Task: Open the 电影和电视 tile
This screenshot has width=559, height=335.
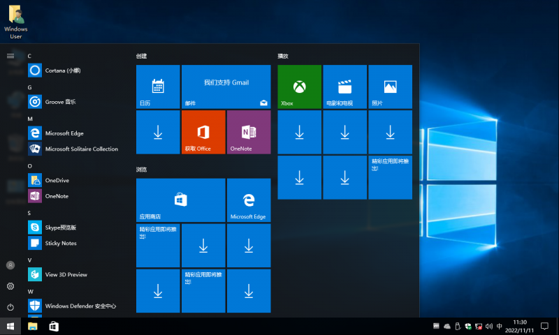Action: click(x=344, y=87)
